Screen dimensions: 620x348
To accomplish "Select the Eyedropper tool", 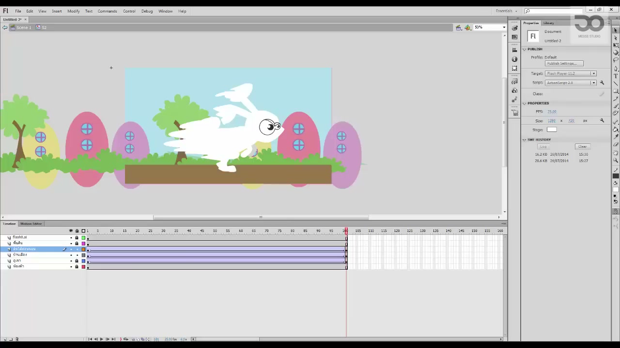I will tap(616, 137).
